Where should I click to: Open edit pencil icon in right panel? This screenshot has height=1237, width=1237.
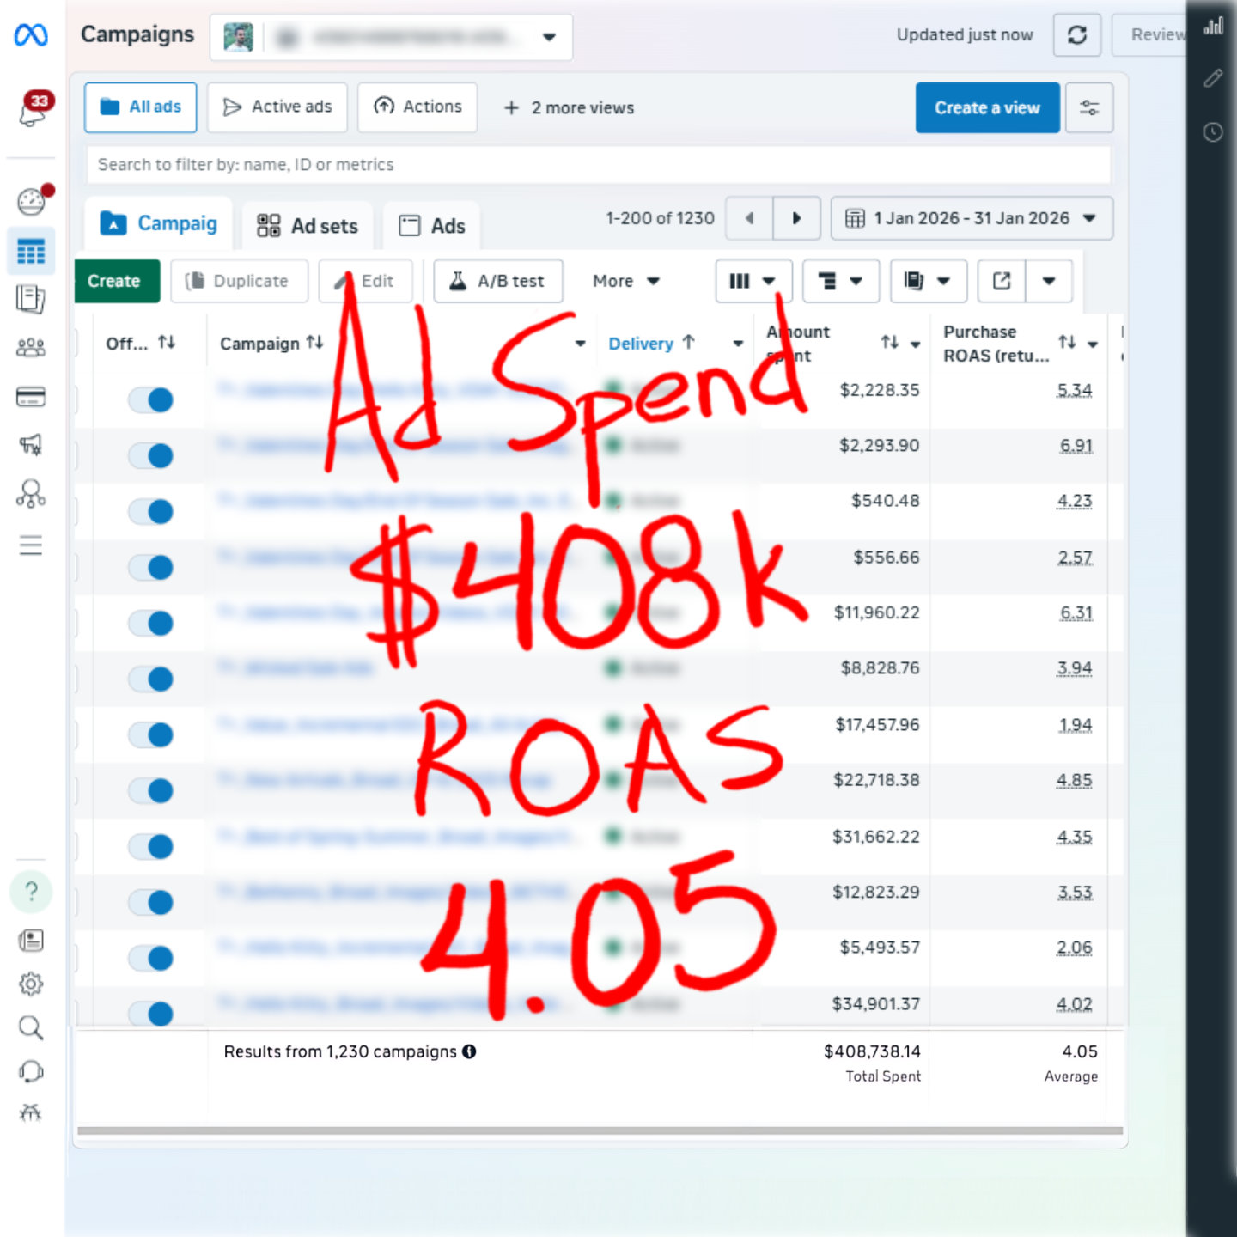(x=1213, y=78)
